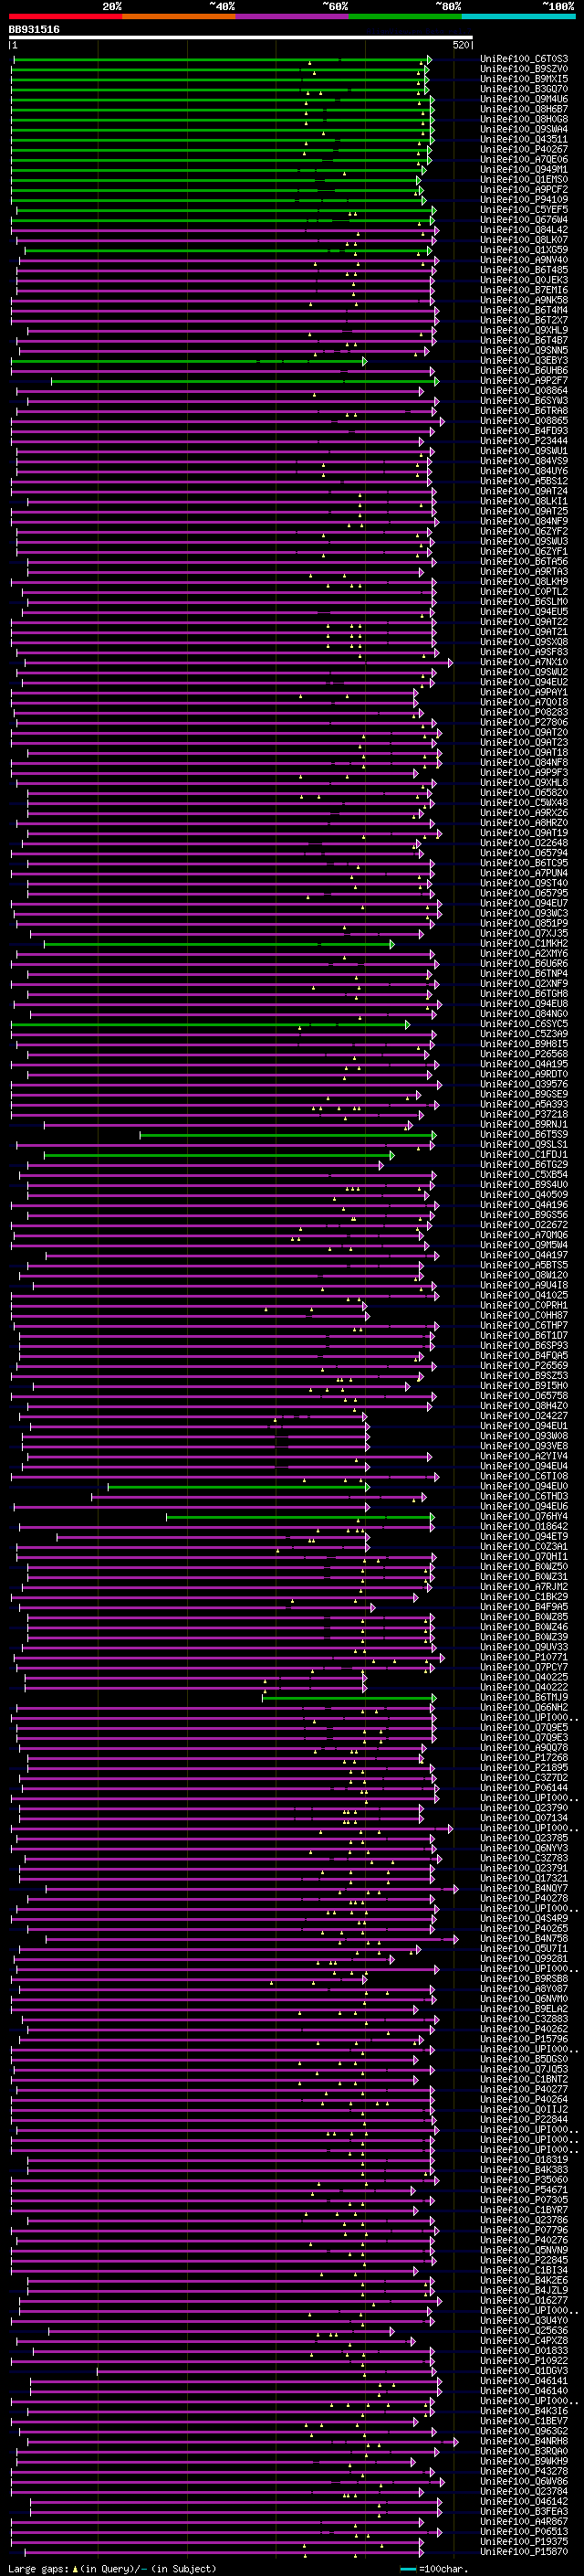Select the UniRef100_P54671 label
This screenshot has width=584, height=2576.
(x=524, y=2189)
